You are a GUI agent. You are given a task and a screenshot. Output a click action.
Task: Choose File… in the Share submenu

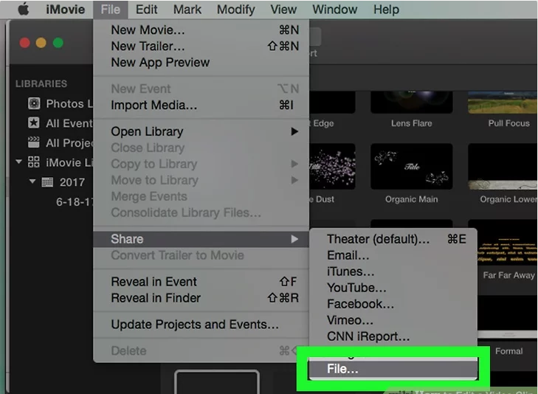click(393, 369)
